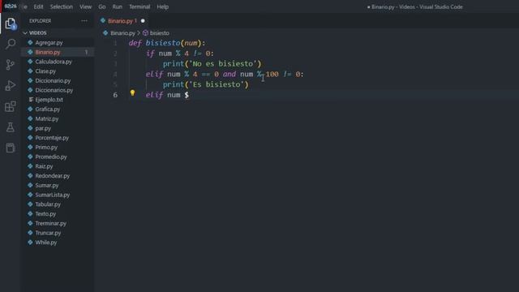The height and width of the screenshot is (292, 519).
Task: Click the unsaved dot on Binario.py tab
Action: 143,21
